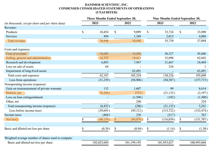Click the '(UNAUDITED)' heading text
Screen dimensions: 210x147
[x=106, y=12]
